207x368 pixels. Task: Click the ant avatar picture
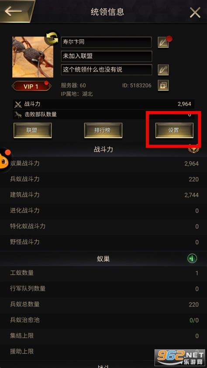click(x=33, y=57)
